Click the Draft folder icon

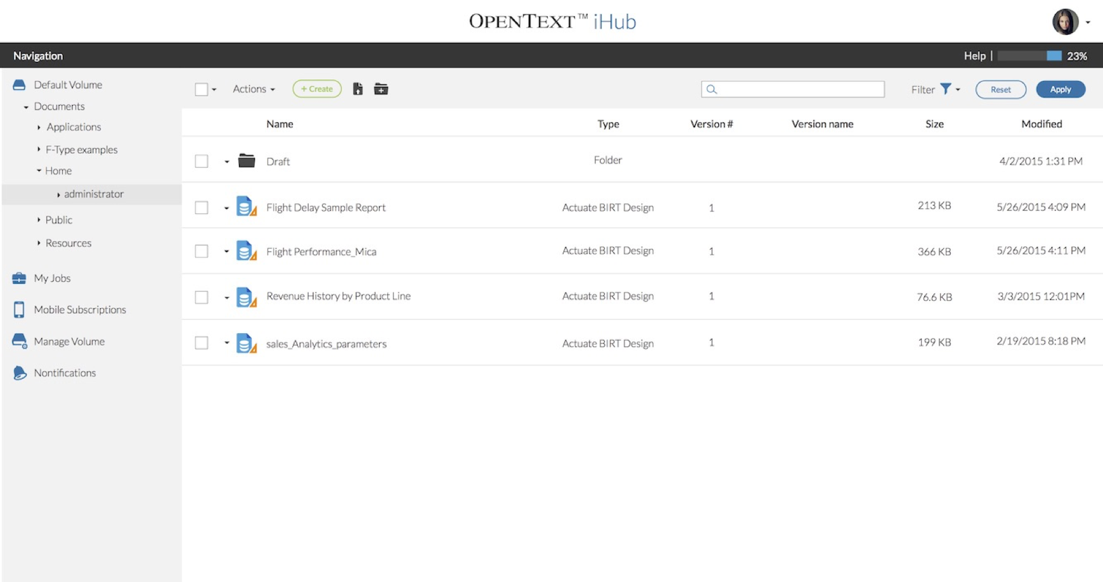(247, 161)
